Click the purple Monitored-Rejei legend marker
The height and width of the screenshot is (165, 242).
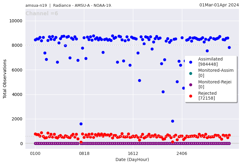tap(191, 84)
